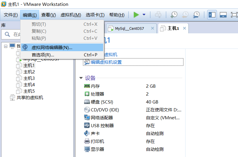Click the library search magnifier icon

(7, 34)
